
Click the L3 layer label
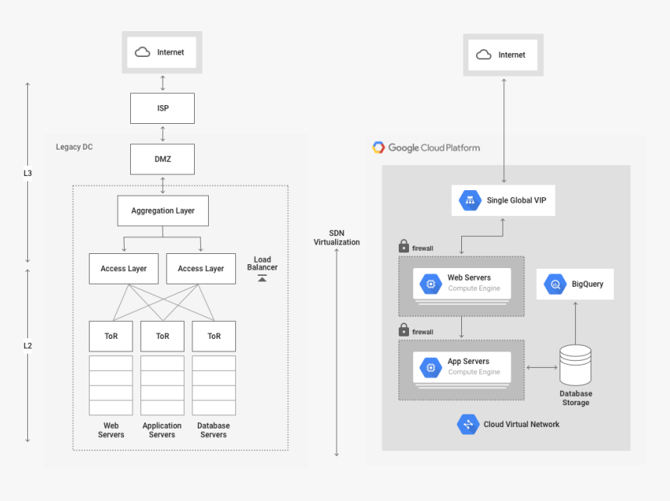click(27, 173)
